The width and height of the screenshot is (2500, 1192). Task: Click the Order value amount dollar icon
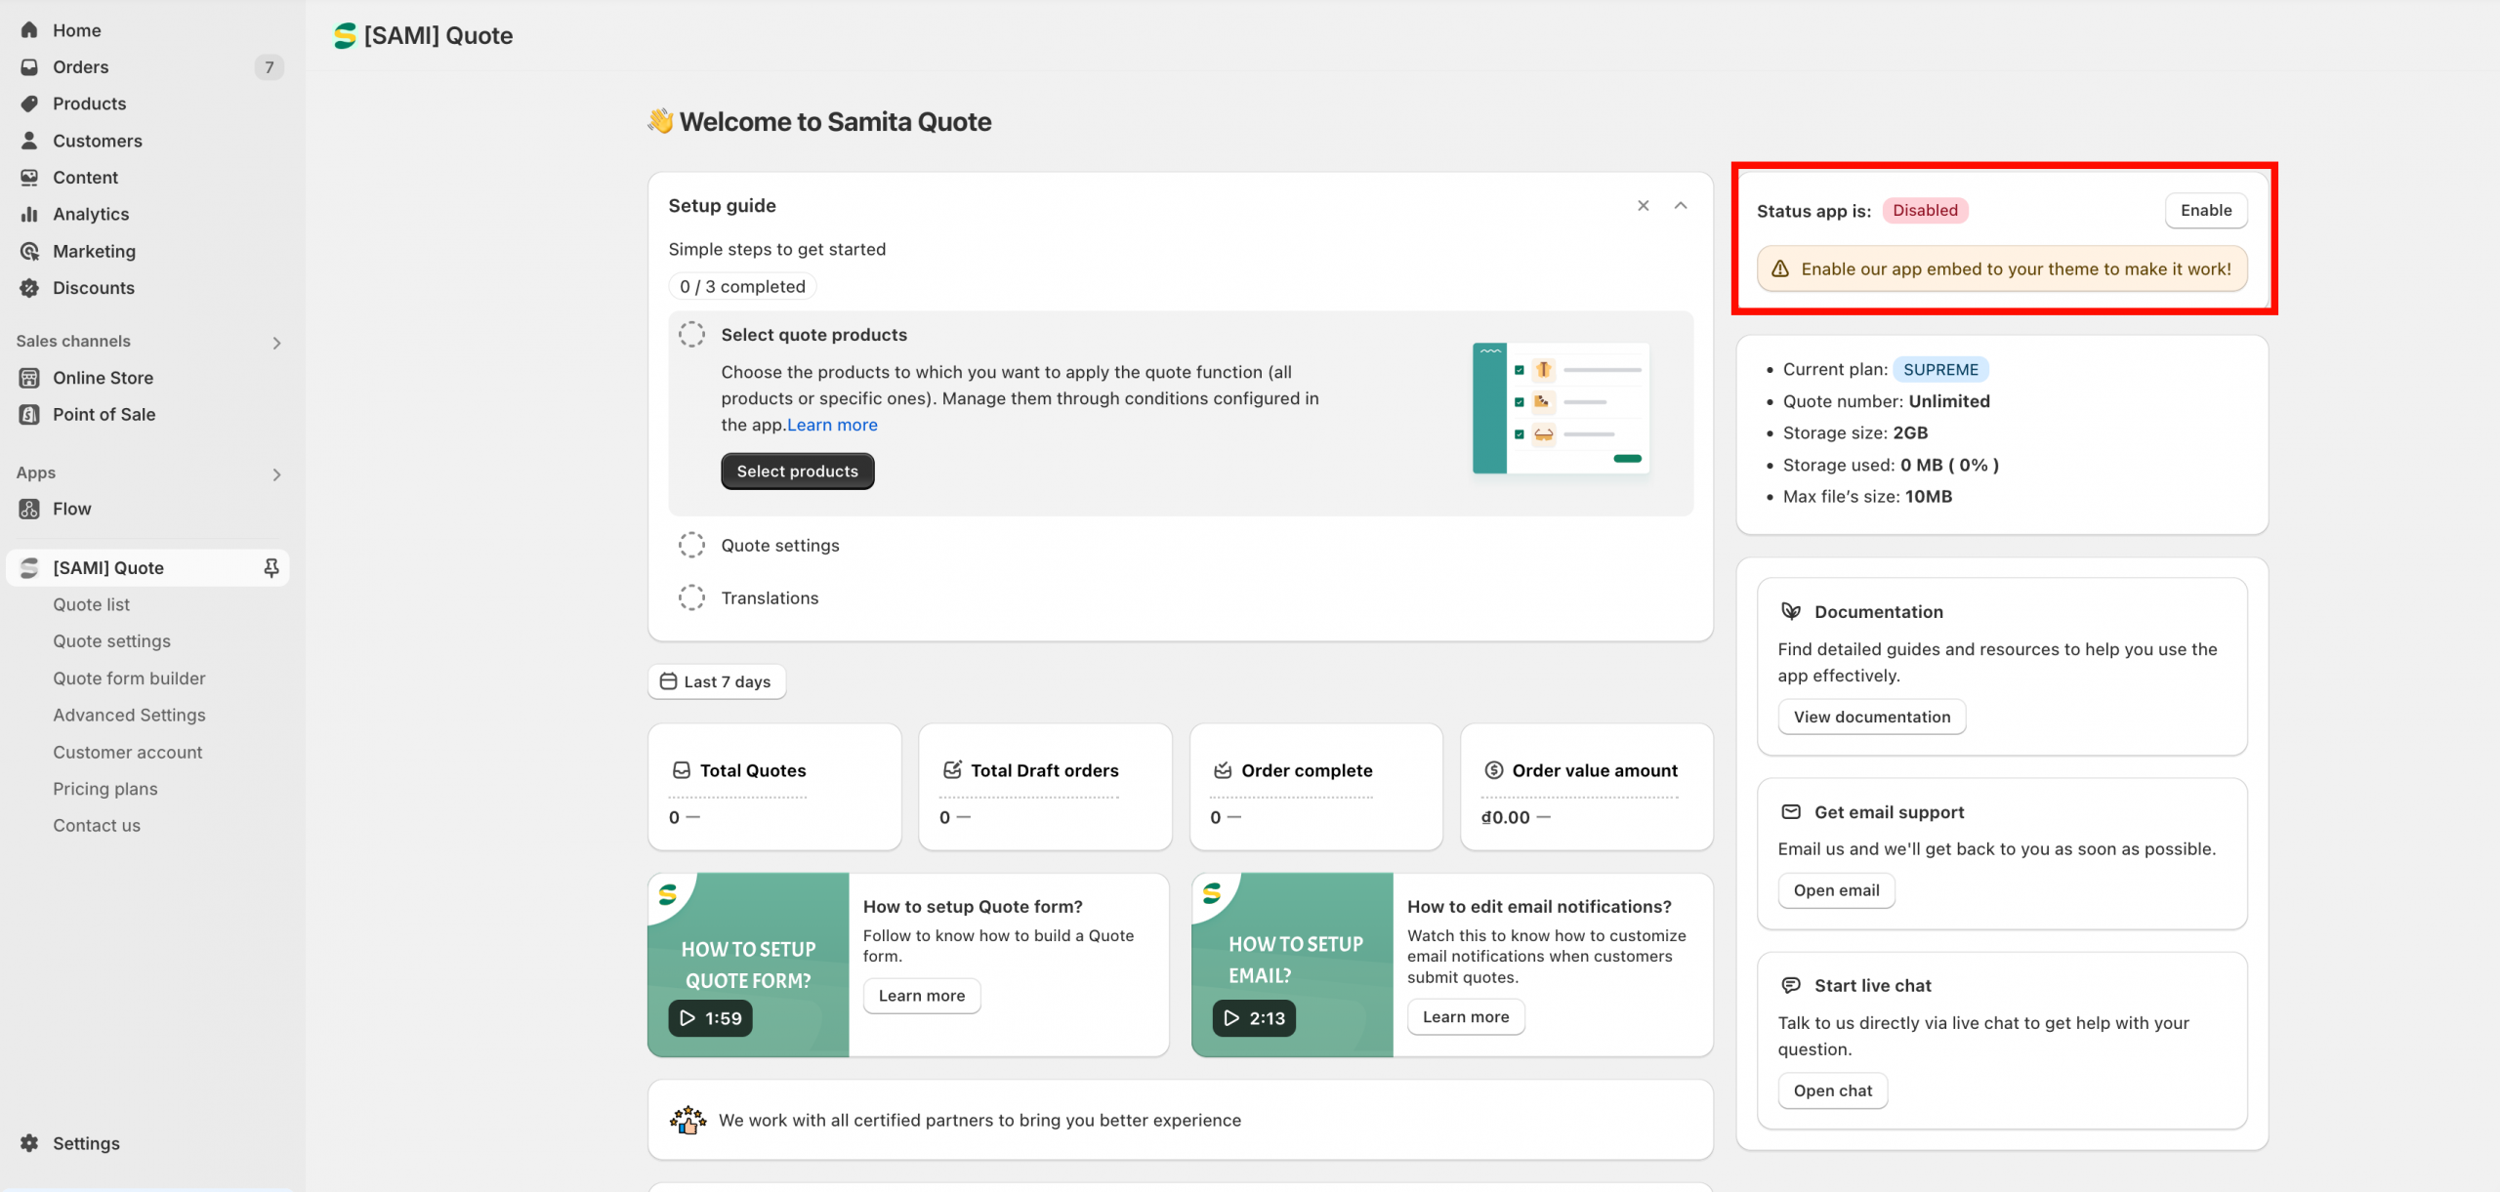tap(1494, 770)
